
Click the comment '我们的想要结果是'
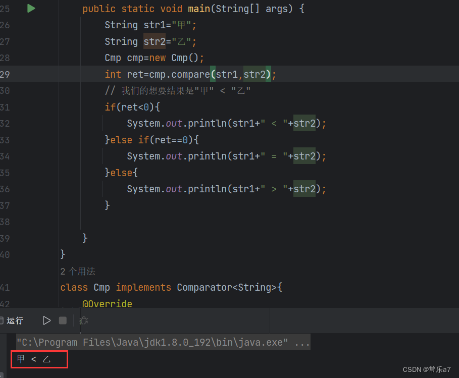(x=178, y=91)
